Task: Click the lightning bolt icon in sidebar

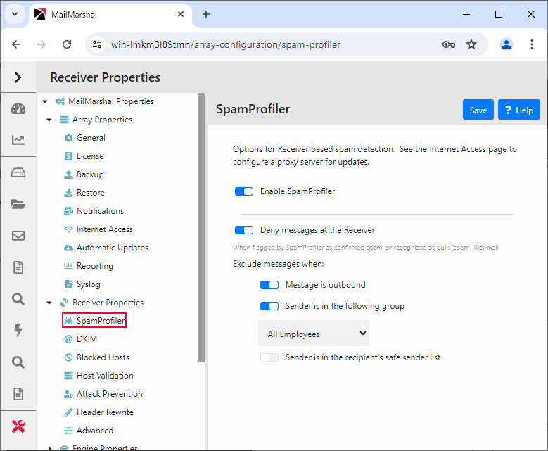Action: pyautogui.click(x=18, y=331)
